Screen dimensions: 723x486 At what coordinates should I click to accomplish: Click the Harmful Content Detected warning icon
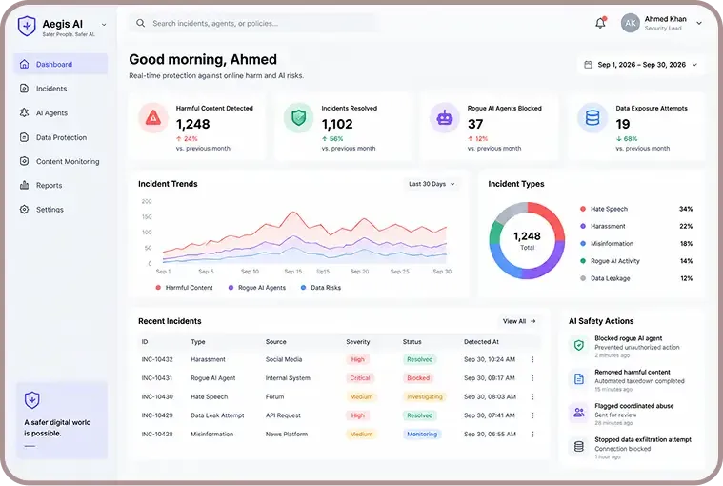(x=153, y=118)
